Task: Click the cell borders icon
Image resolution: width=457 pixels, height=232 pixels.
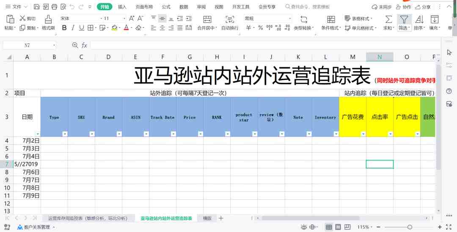Action: pos(91,28)
